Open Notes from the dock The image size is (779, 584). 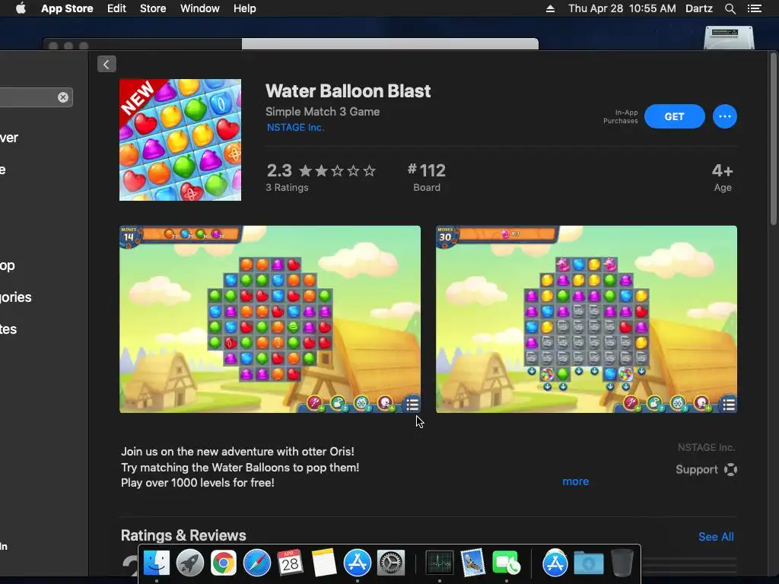[324, 563]
